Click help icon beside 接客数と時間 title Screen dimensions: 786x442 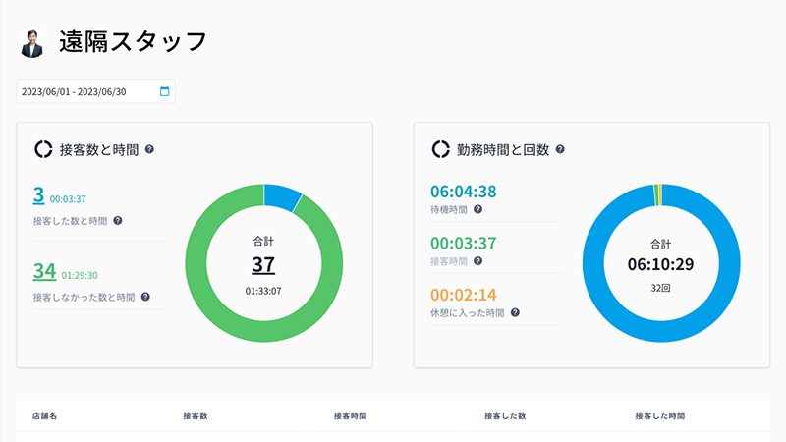tap(149, 150)
